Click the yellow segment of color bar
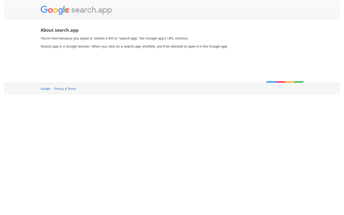 [x=289, y=82]
